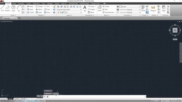Click the Cut icon in Clipboard panel
Screen dimensions: 182x102
(168, 7)
